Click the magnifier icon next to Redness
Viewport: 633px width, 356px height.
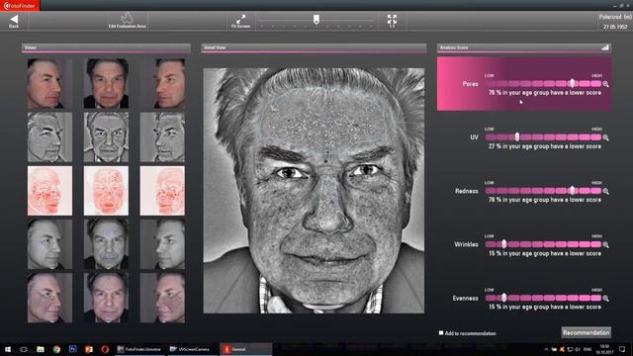pyautogui.click(x=605, y=191)
